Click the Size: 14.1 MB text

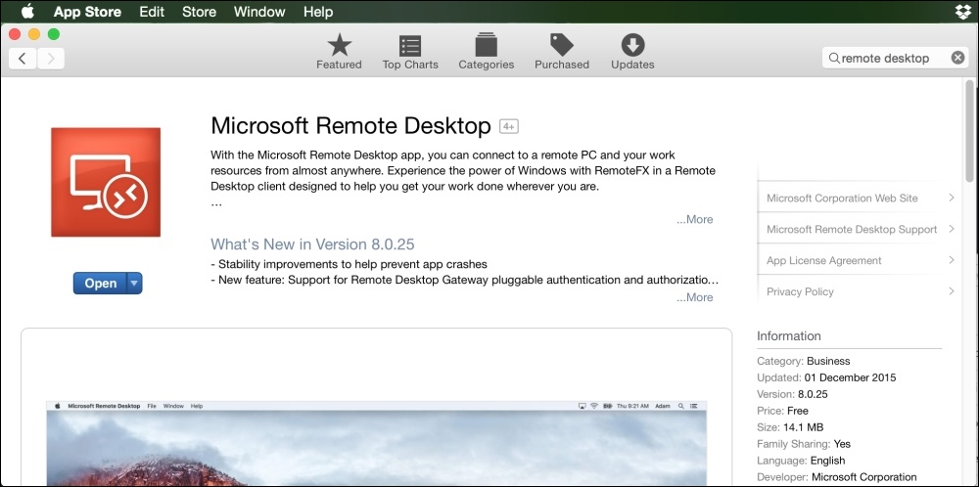(790, 427)
